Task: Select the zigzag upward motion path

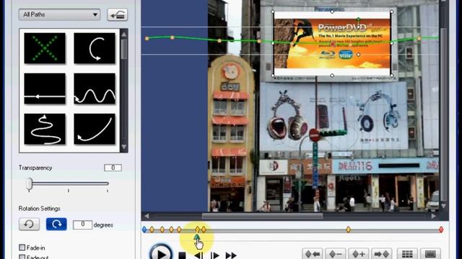Action: 45,129
